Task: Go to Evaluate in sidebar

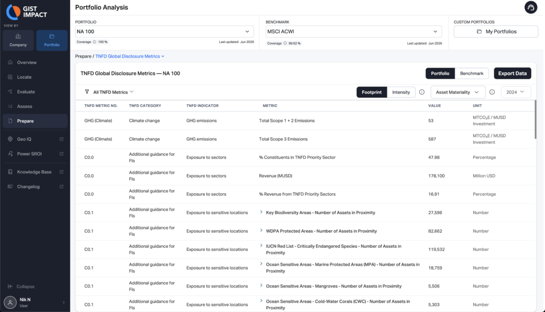Action: tap(35, 91)
